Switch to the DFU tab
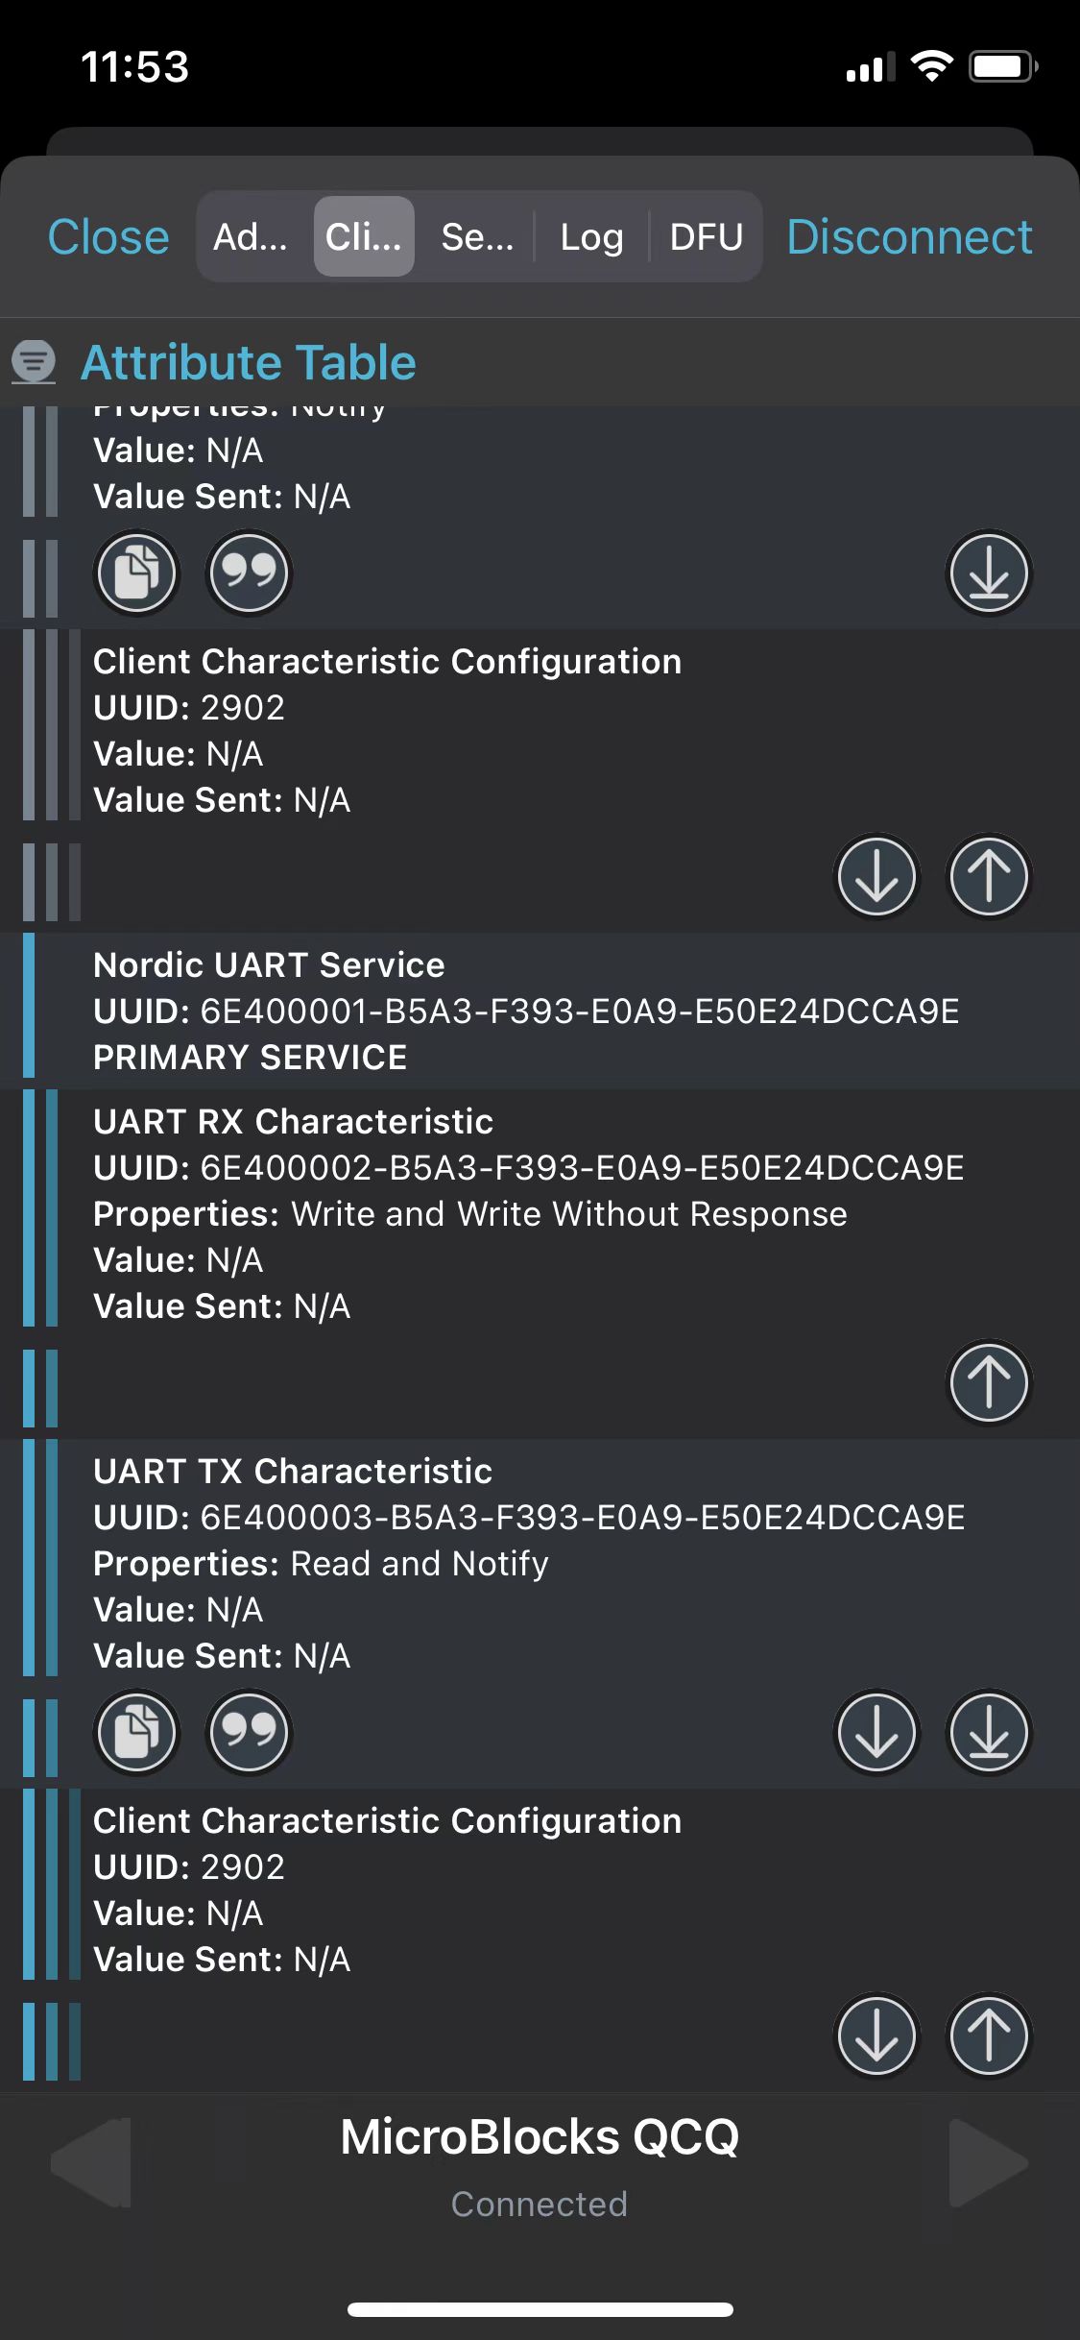Viewport: 1080px width, 2340px height. point(707,236)
